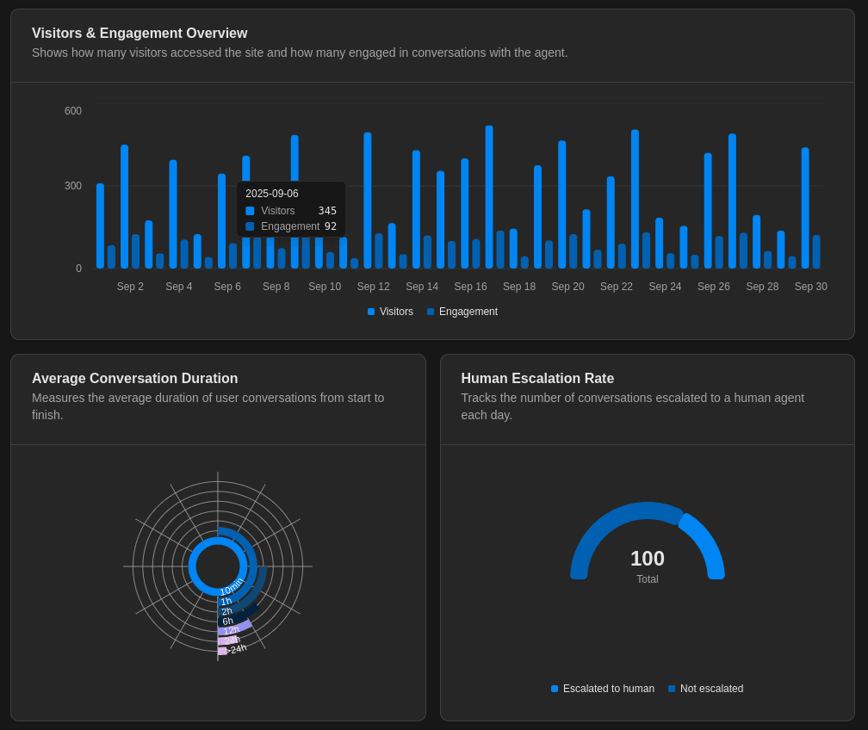Click the 100 Total gauge value
868x730 pixels.
pyautogui.click(x=648, y=559)
